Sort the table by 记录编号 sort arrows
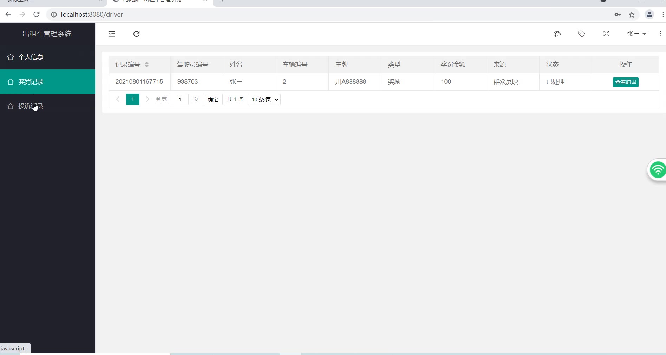The width and height of the screenshot is (666, 355). [x=147, y=65]
